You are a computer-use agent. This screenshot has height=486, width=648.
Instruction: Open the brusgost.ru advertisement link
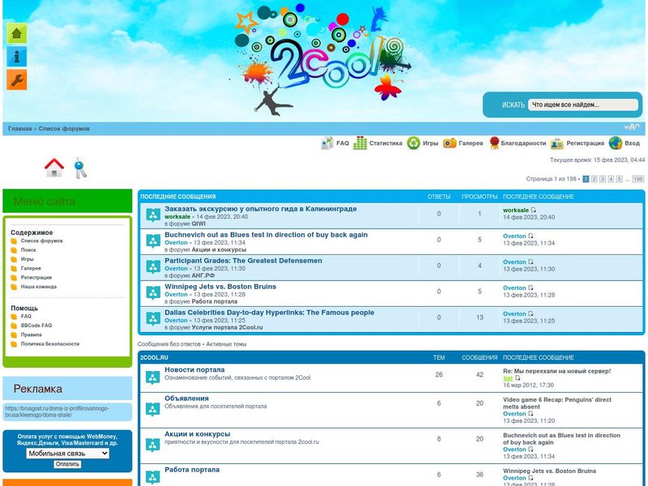click(x=57, y=411)
